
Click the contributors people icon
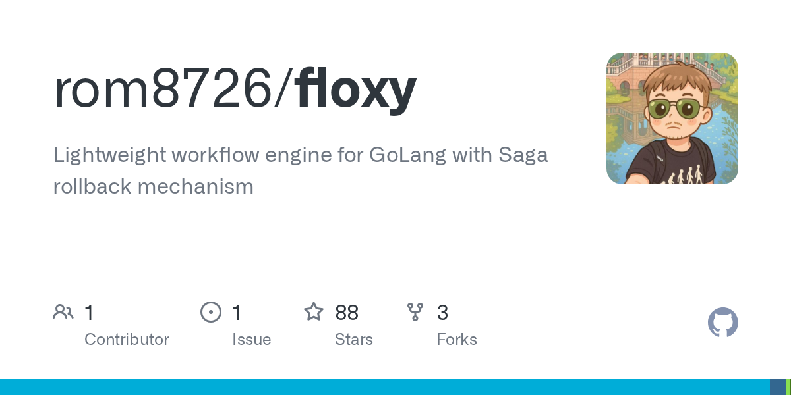click(x=63, y=312)
